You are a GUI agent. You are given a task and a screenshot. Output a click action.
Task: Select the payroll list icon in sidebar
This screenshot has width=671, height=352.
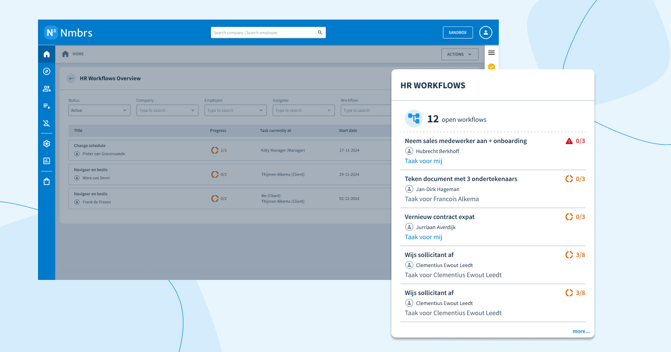46,106
